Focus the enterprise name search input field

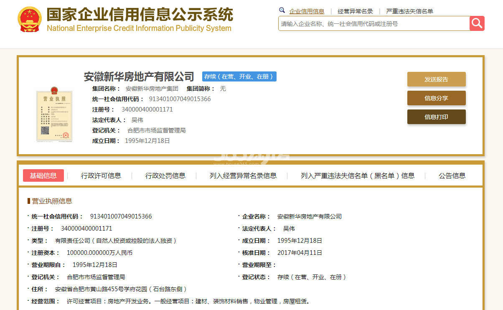coord(374,24)
